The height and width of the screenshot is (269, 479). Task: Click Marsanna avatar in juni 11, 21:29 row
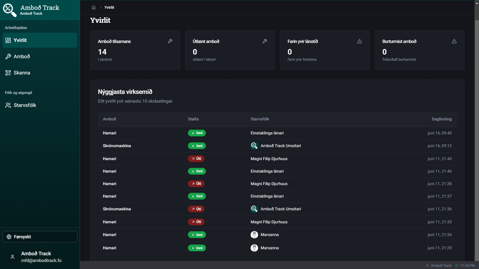pos(254,248)
